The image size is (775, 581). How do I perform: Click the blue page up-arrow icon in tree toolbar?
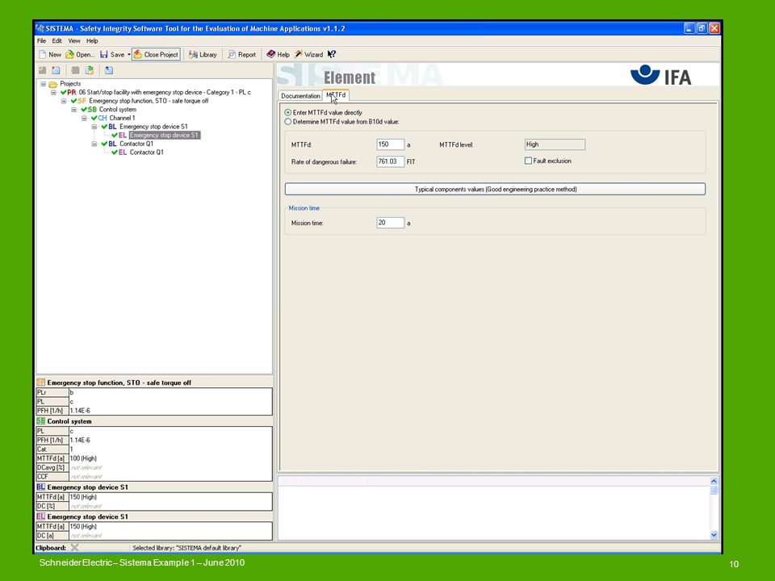(x=109, y=70)
